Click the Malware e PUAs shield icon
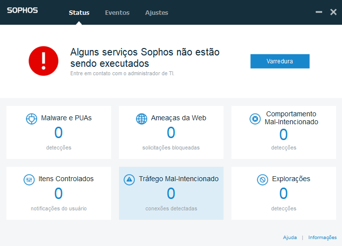 [31, 119]
